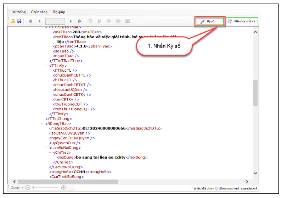This screenshot has height=198, width=282.
Task: Collapse the LamRoNoiDung XML node
Action: (46, 148)
